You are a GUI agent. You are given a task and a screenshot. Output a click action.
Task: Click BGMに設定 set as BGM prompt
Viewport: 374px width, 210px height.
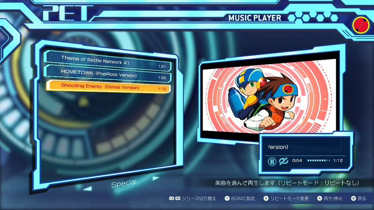pyautogui.click(x=243, y=198)
